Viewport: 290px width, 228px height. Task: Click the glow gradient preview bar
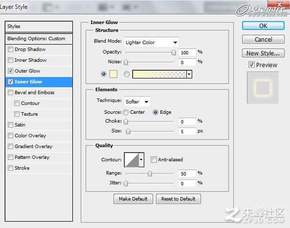click(x=159, y=75)
